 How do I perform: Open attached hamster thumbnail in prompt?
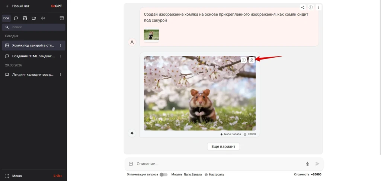tap(151, 35)
